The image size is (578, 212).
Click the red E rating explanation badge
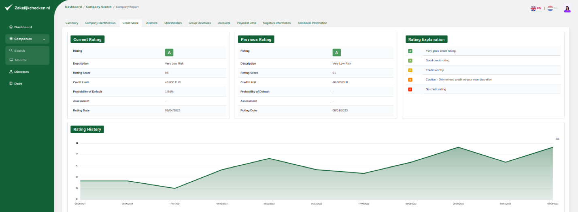click(410, 89)
